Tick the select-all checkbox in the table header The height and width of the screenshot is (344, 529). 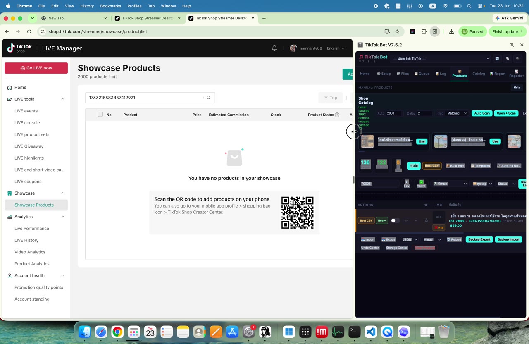(100, 115)
